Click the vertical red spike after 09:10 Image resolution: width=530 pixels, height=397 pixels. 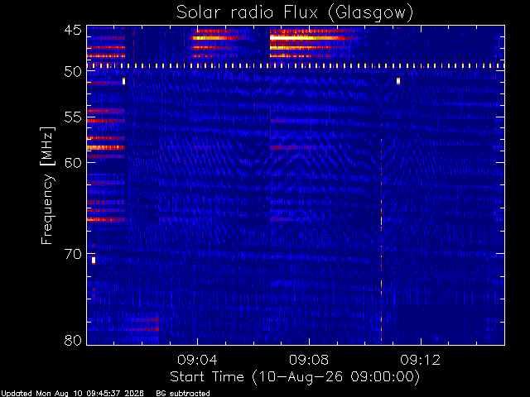pyautogui.click(x=381, y=233)
